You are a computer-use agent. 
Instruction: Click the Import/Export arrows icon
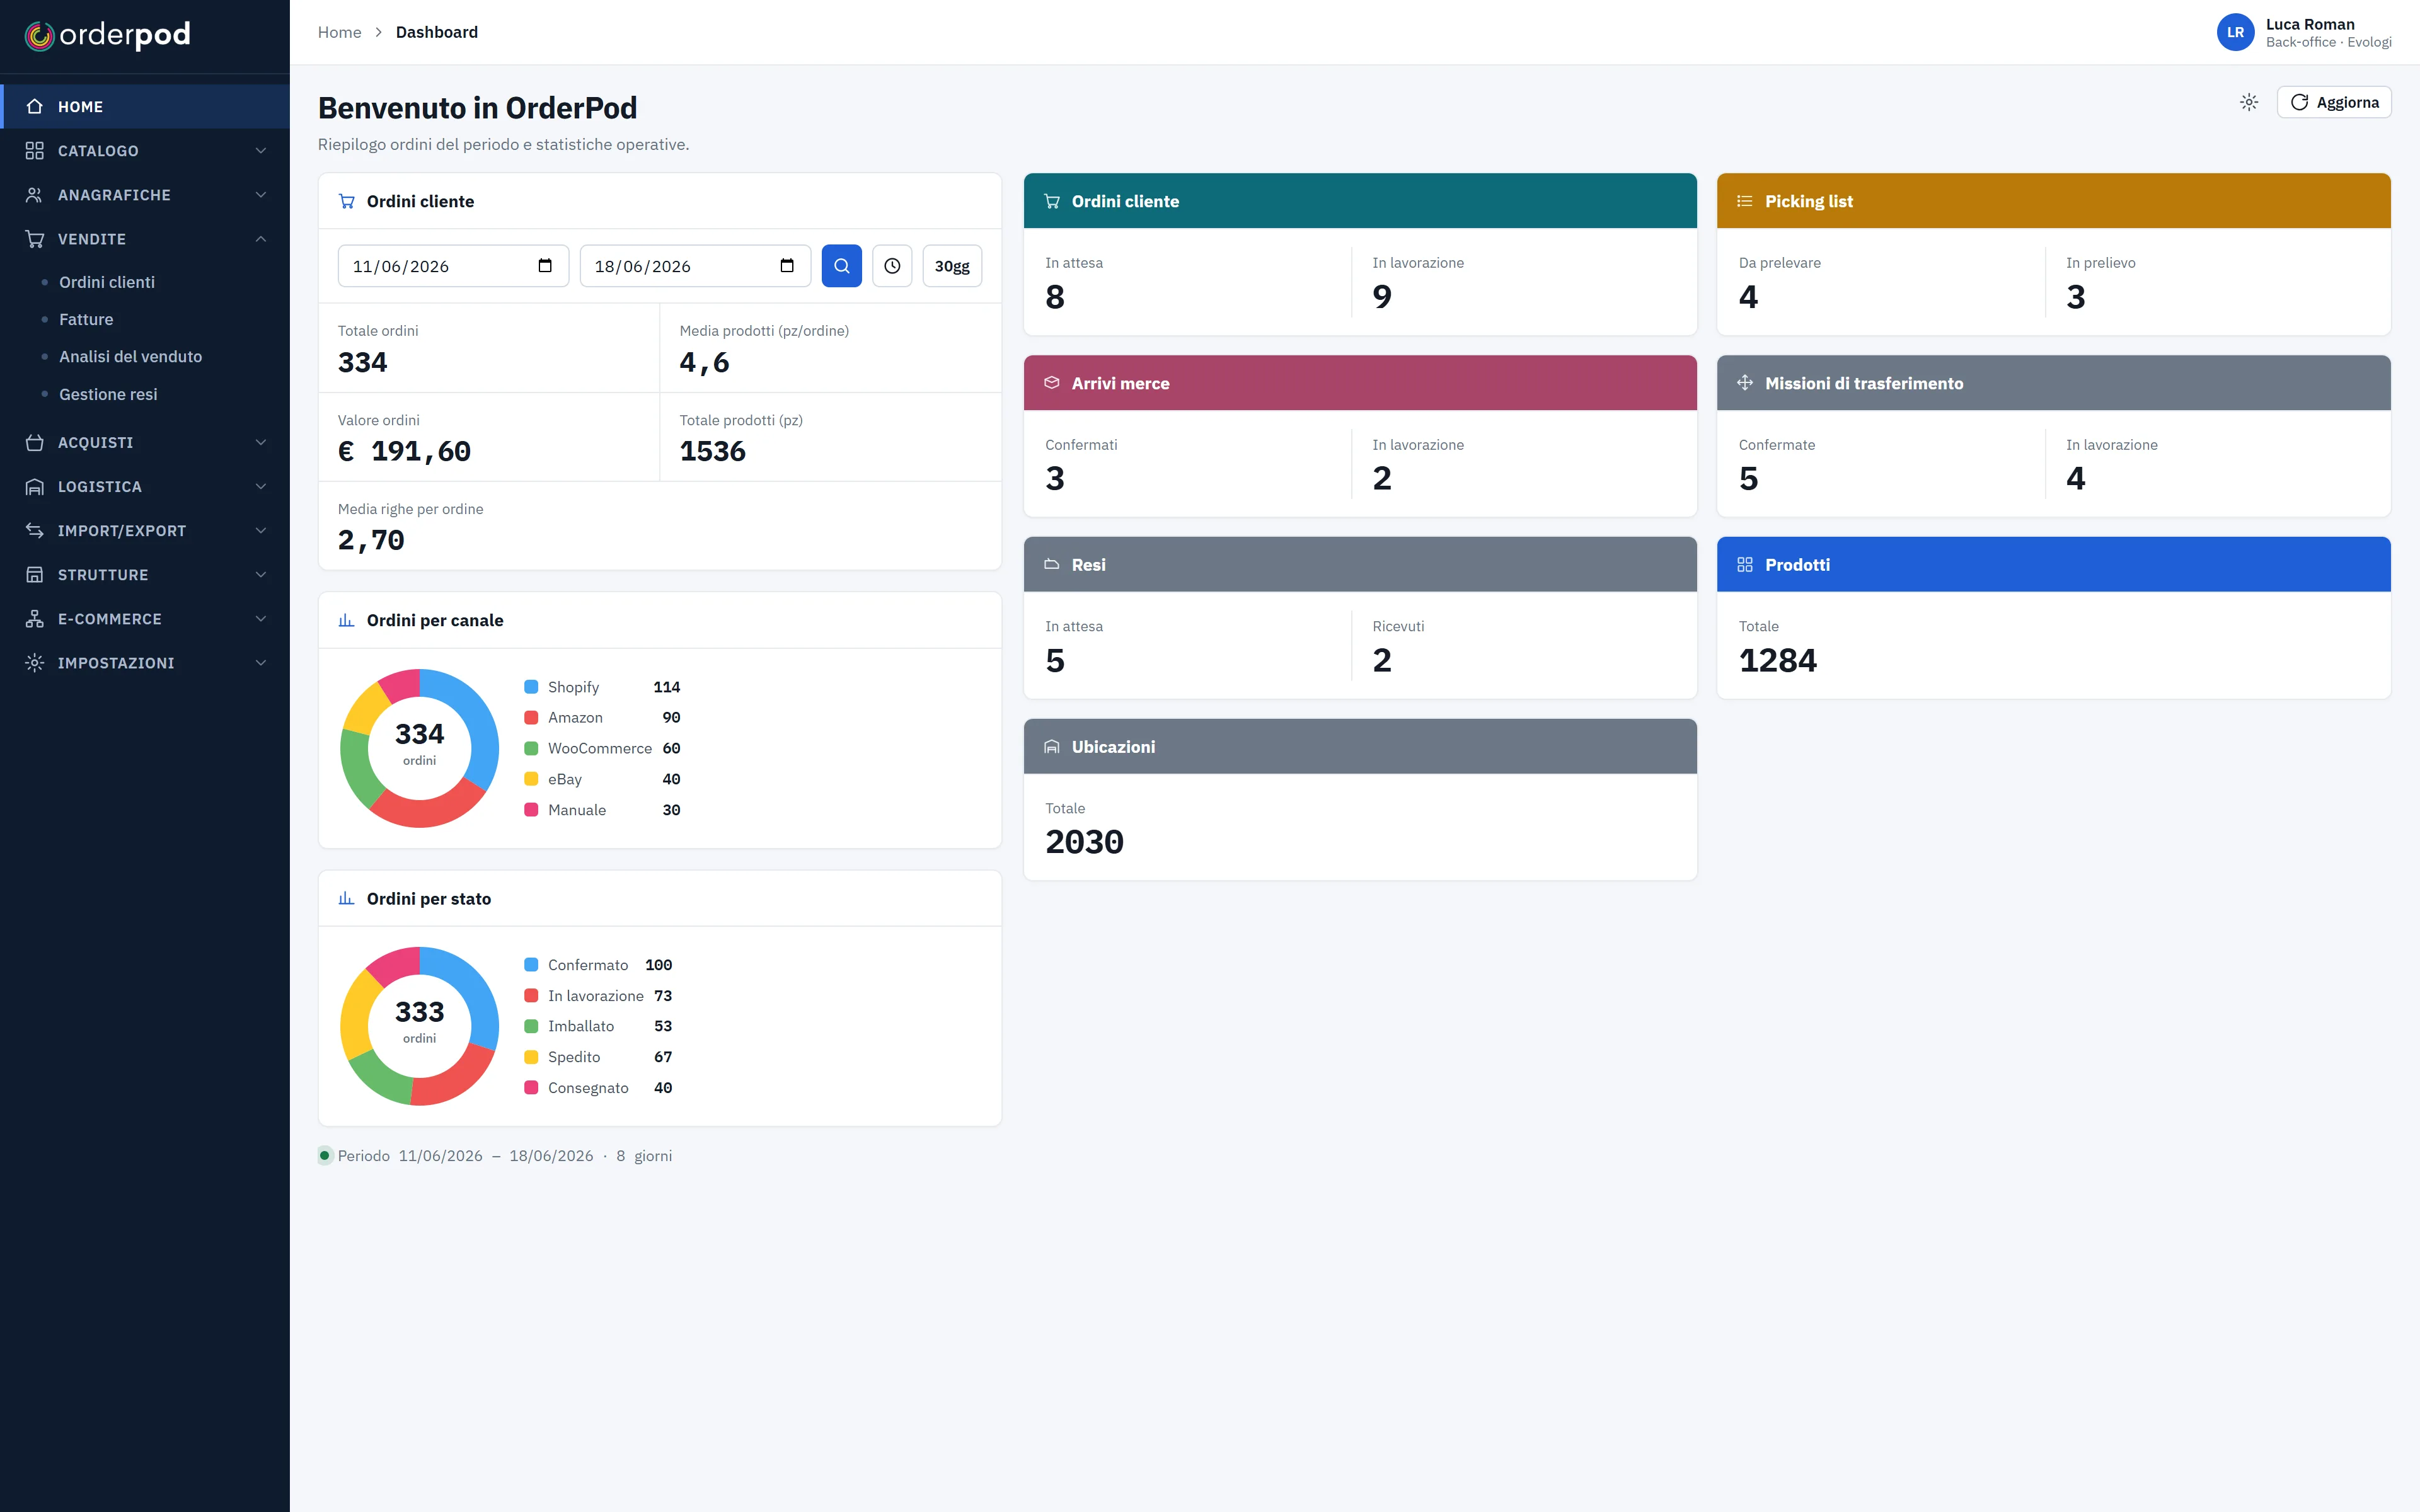pos(35,530)
